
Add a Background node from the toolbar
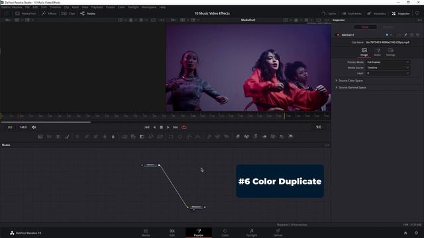coord(40,137)
